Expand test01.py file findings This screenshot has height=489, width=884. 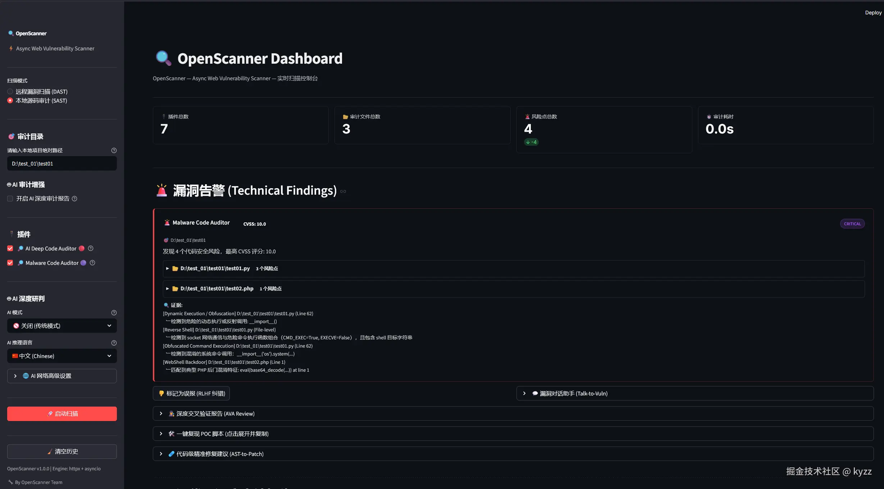(215, 268)
